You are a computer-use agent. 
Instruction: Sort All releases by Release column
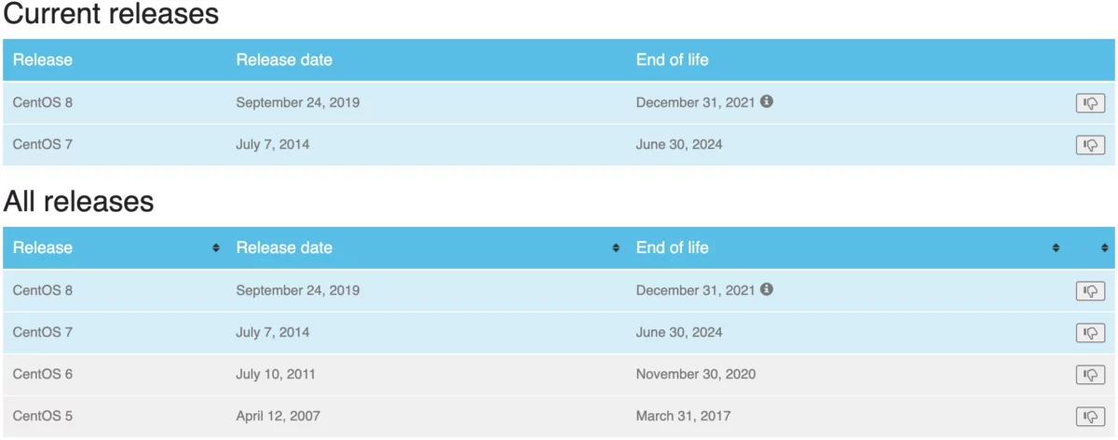point(216,248)
